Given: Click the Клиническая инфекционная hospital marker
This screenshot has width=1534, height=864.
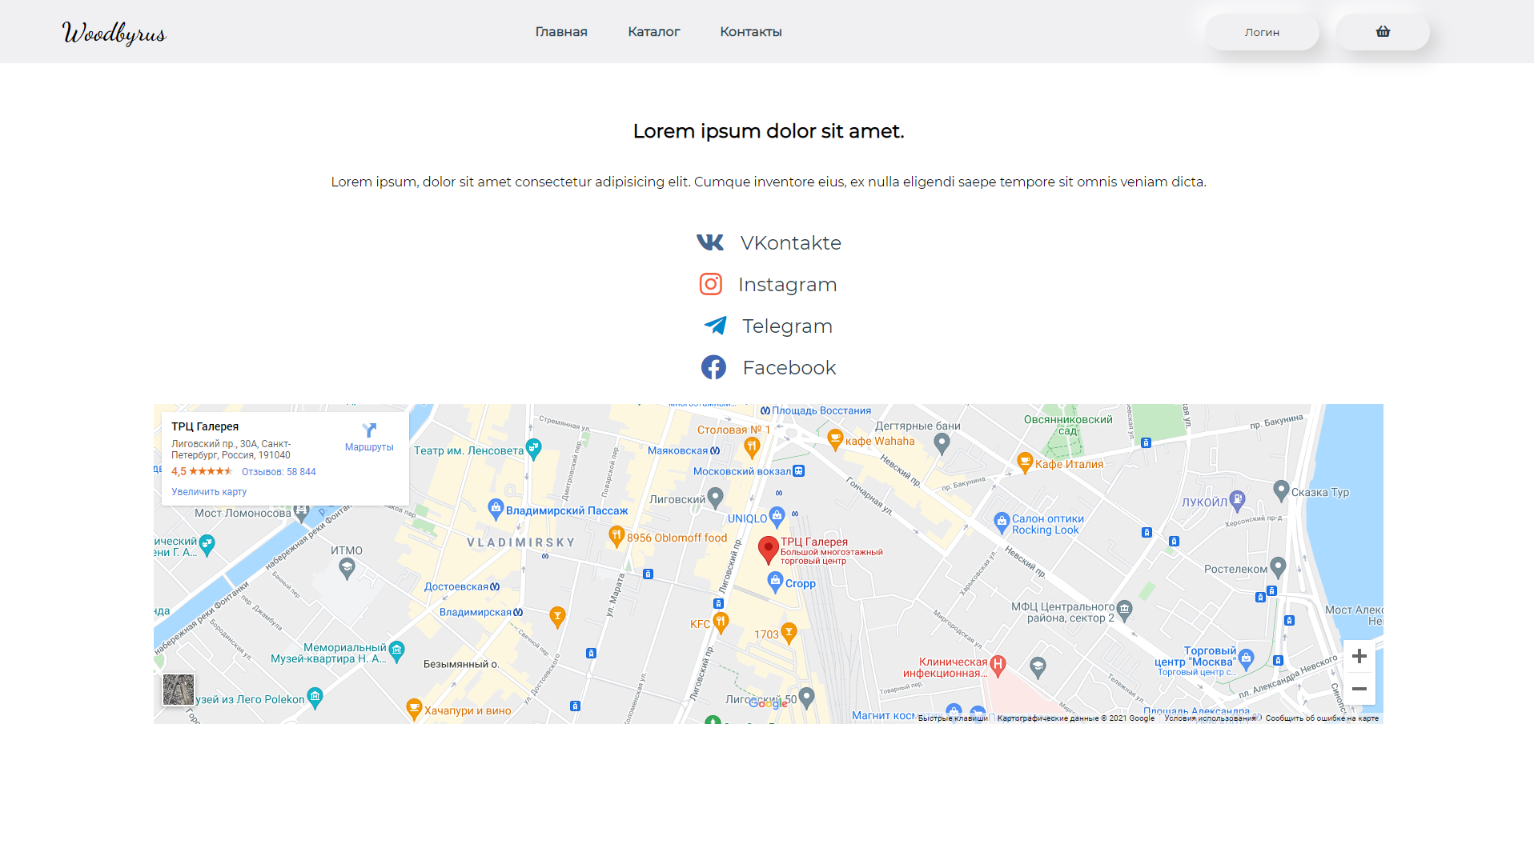Looking at the screenshot, I should [x=998, y=665].
